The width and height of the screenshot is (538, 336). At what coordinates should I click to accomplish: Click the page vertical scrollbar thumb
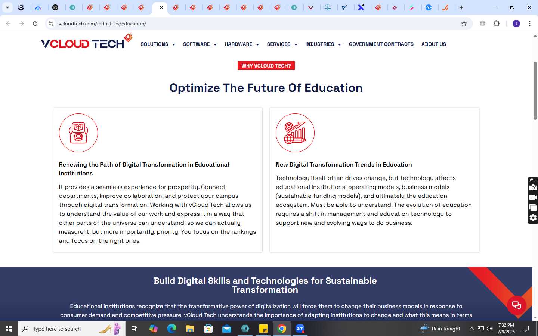[535, 91]
